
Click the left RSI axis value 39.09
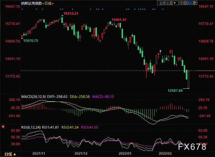(x=15, y=144)
